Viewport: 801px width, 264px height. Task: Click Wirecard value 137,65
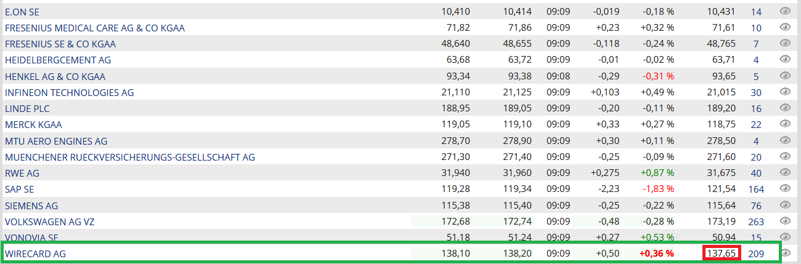[722, 254]
